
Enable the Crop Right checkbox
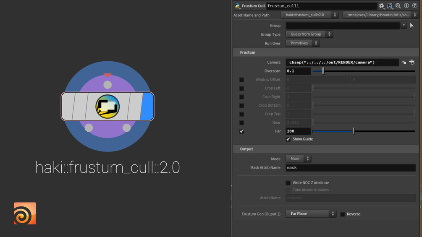coord(242,97)
